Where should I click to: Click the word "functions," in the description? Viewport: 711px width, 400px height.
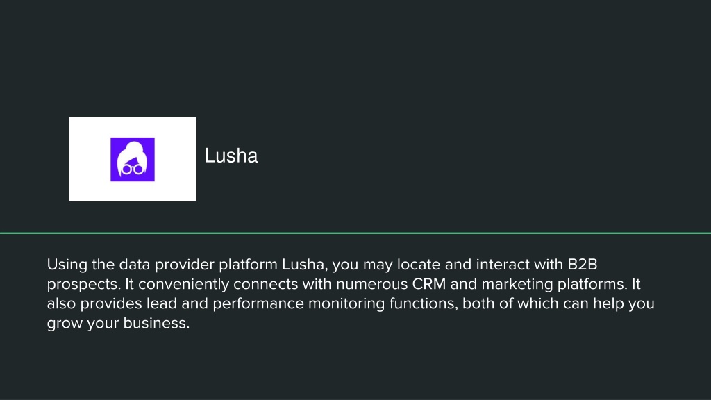pos(424,303)
